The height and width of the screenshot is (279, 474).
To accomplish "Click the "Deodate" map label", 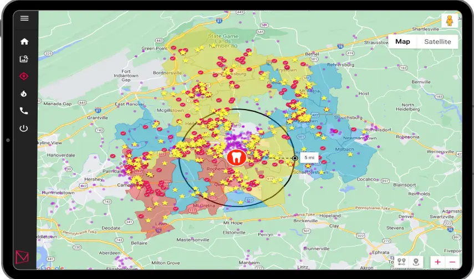I will coord(111,228).
